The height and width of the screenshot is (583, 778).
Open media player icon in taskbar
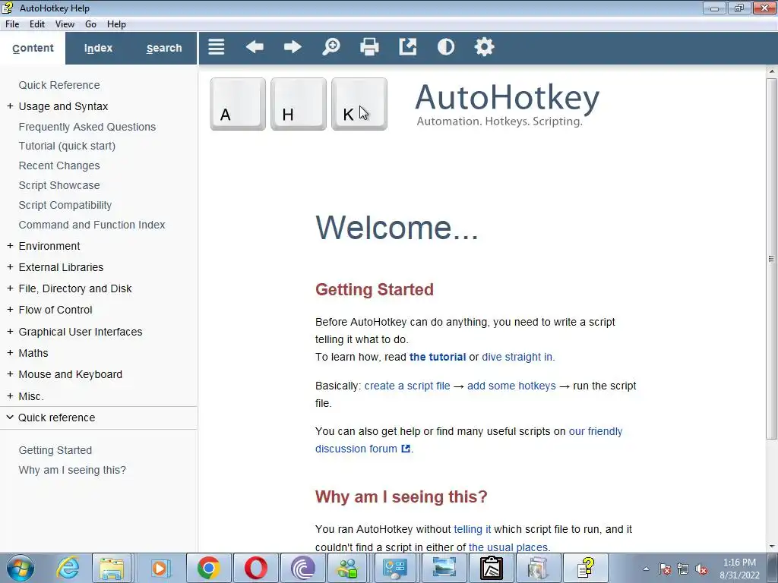(x=160, y=568)
